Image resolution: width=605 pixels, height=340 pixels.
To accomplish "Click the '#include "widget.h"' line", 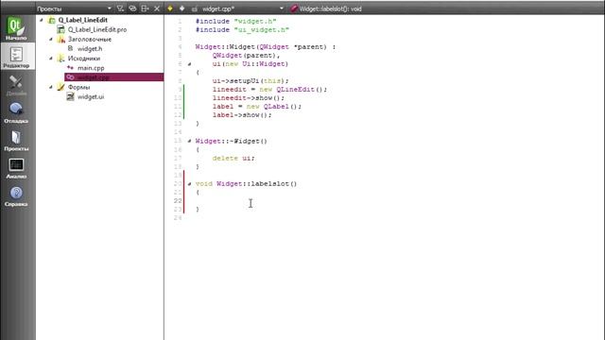I will point(235,21).
